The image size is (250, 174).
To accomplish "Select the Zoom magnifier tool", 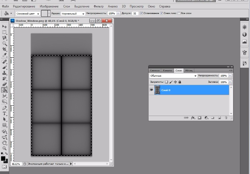I will click(5, 148).
